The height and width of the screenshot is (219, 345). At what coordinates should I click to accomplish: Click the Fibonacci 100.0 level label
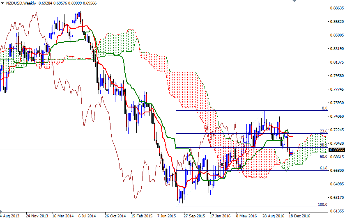(x=323, y=205)
